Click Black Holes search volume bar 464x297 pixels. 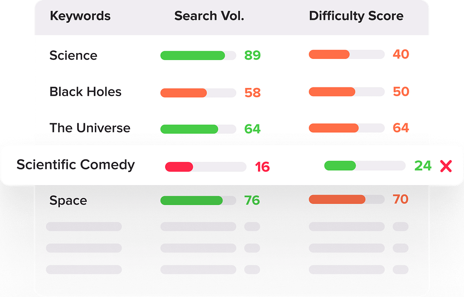[198, 93]
